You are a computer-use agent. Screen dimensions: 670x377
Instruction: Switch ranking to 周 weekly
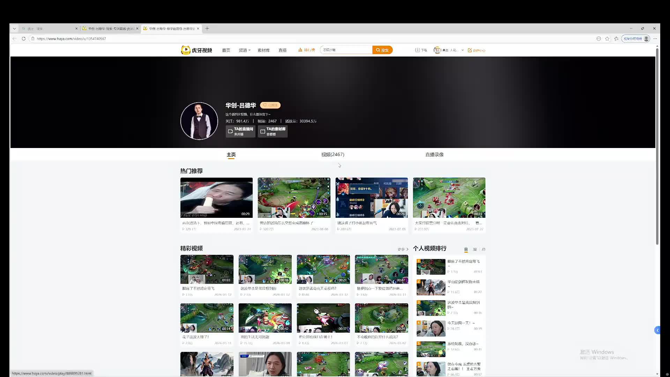(x=475, y=249)
